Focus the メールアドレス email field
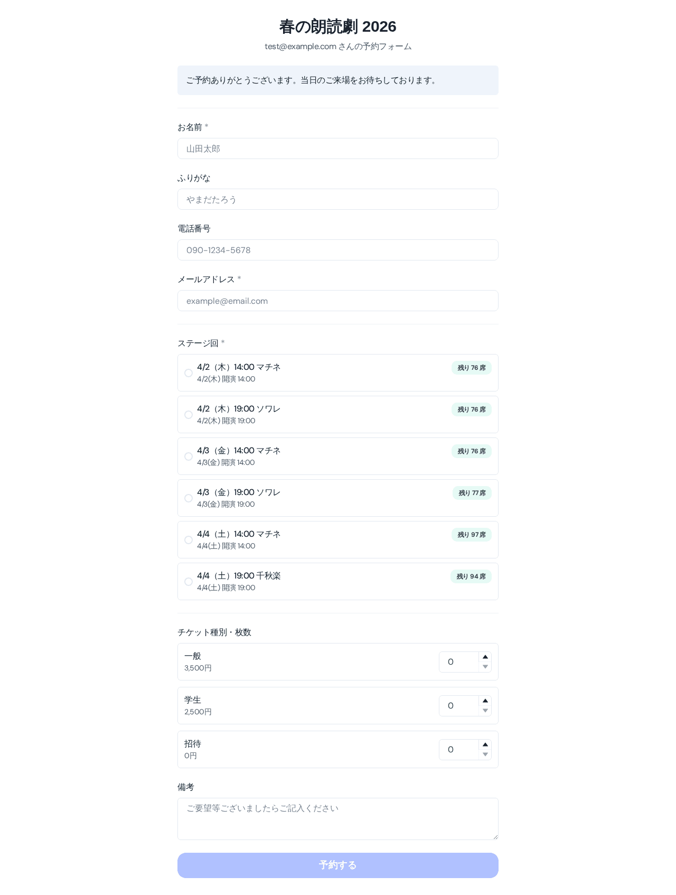The width and height of the screenshot is (676, 895). [338, 301]
